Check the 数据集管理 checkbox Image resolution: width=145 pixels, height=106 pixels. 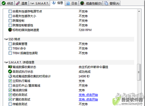tap(10, 44)
